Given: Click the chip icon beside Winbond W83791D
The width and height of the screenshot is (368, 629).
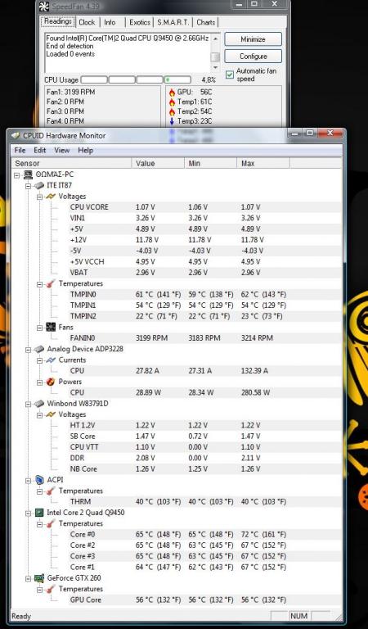Looking at the screenshot, I should click(39, 404).
